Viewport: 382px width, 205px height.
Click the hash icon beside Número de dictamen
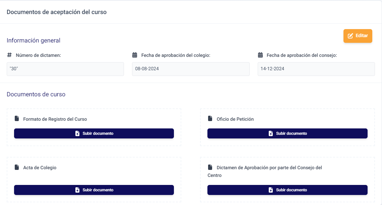click(x=9, y=55)
